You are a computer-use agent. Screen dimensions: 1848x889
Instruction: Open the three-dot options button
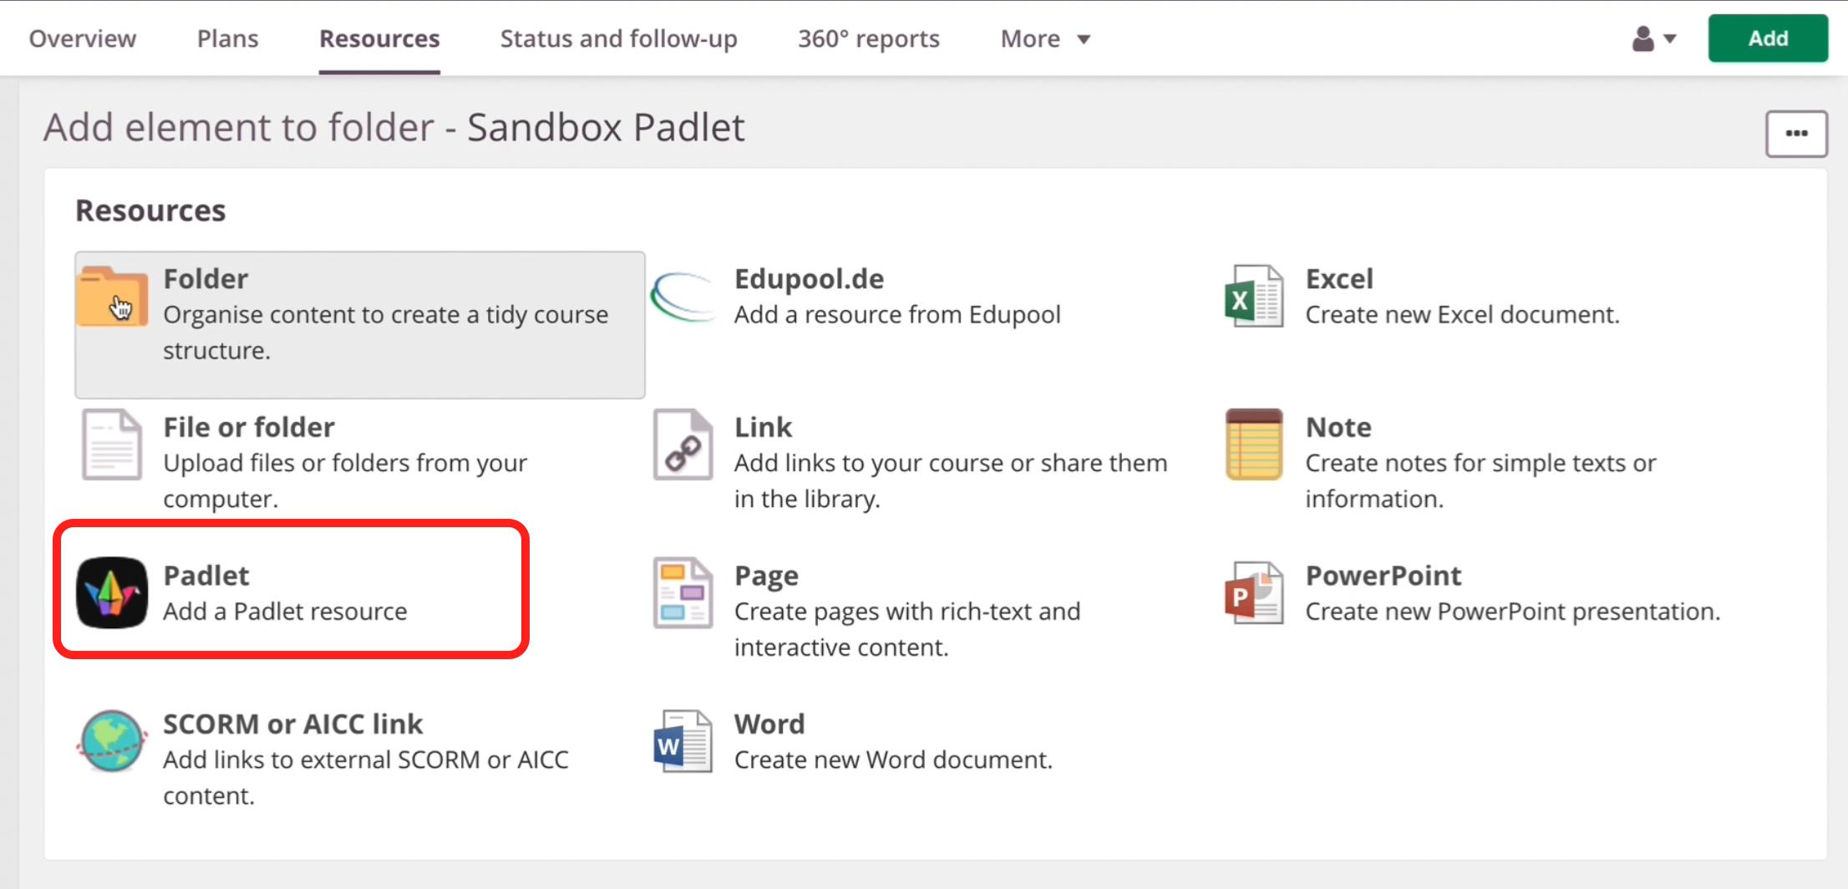[1796, 134]
